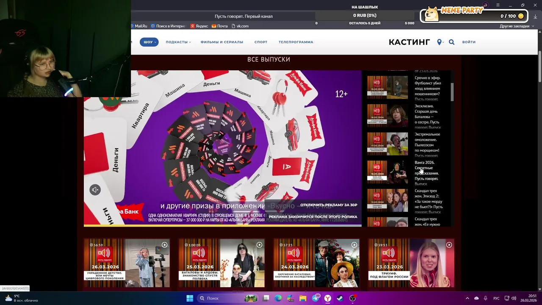Open the browser hamburger menu icon
The height and width of the screenshot is (305, 542).
click(498, 5)
